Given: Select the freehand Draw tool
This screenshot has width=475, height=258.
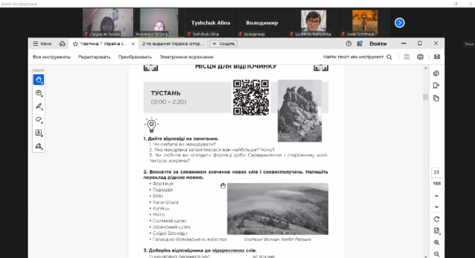Looking at the screenshot, I should tap(38, 119).
